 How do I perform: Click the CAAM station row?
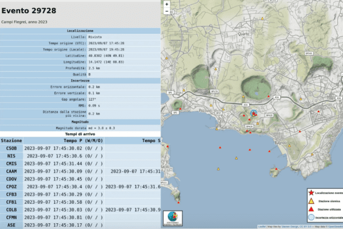click(11, 171)
